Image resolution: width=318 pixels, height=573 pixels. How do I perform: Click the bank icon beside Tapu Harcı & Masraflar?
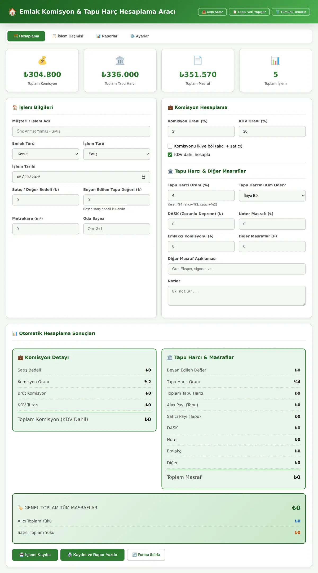pos(170,357)
